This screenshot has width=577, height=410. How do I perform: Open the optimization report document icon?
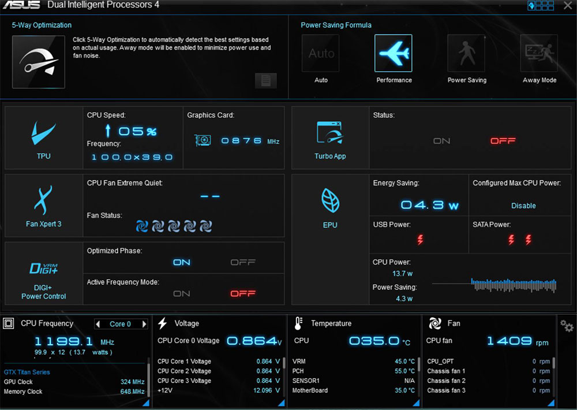[266, 81]
